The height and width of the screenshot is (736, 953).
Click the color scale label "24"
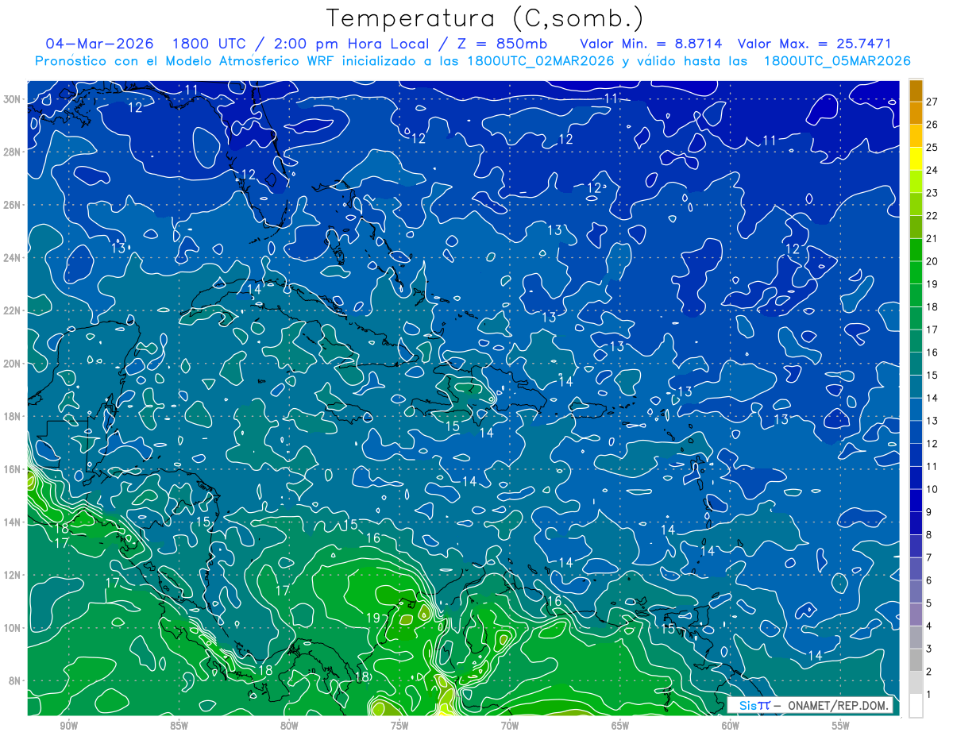[x=932, y=170]
